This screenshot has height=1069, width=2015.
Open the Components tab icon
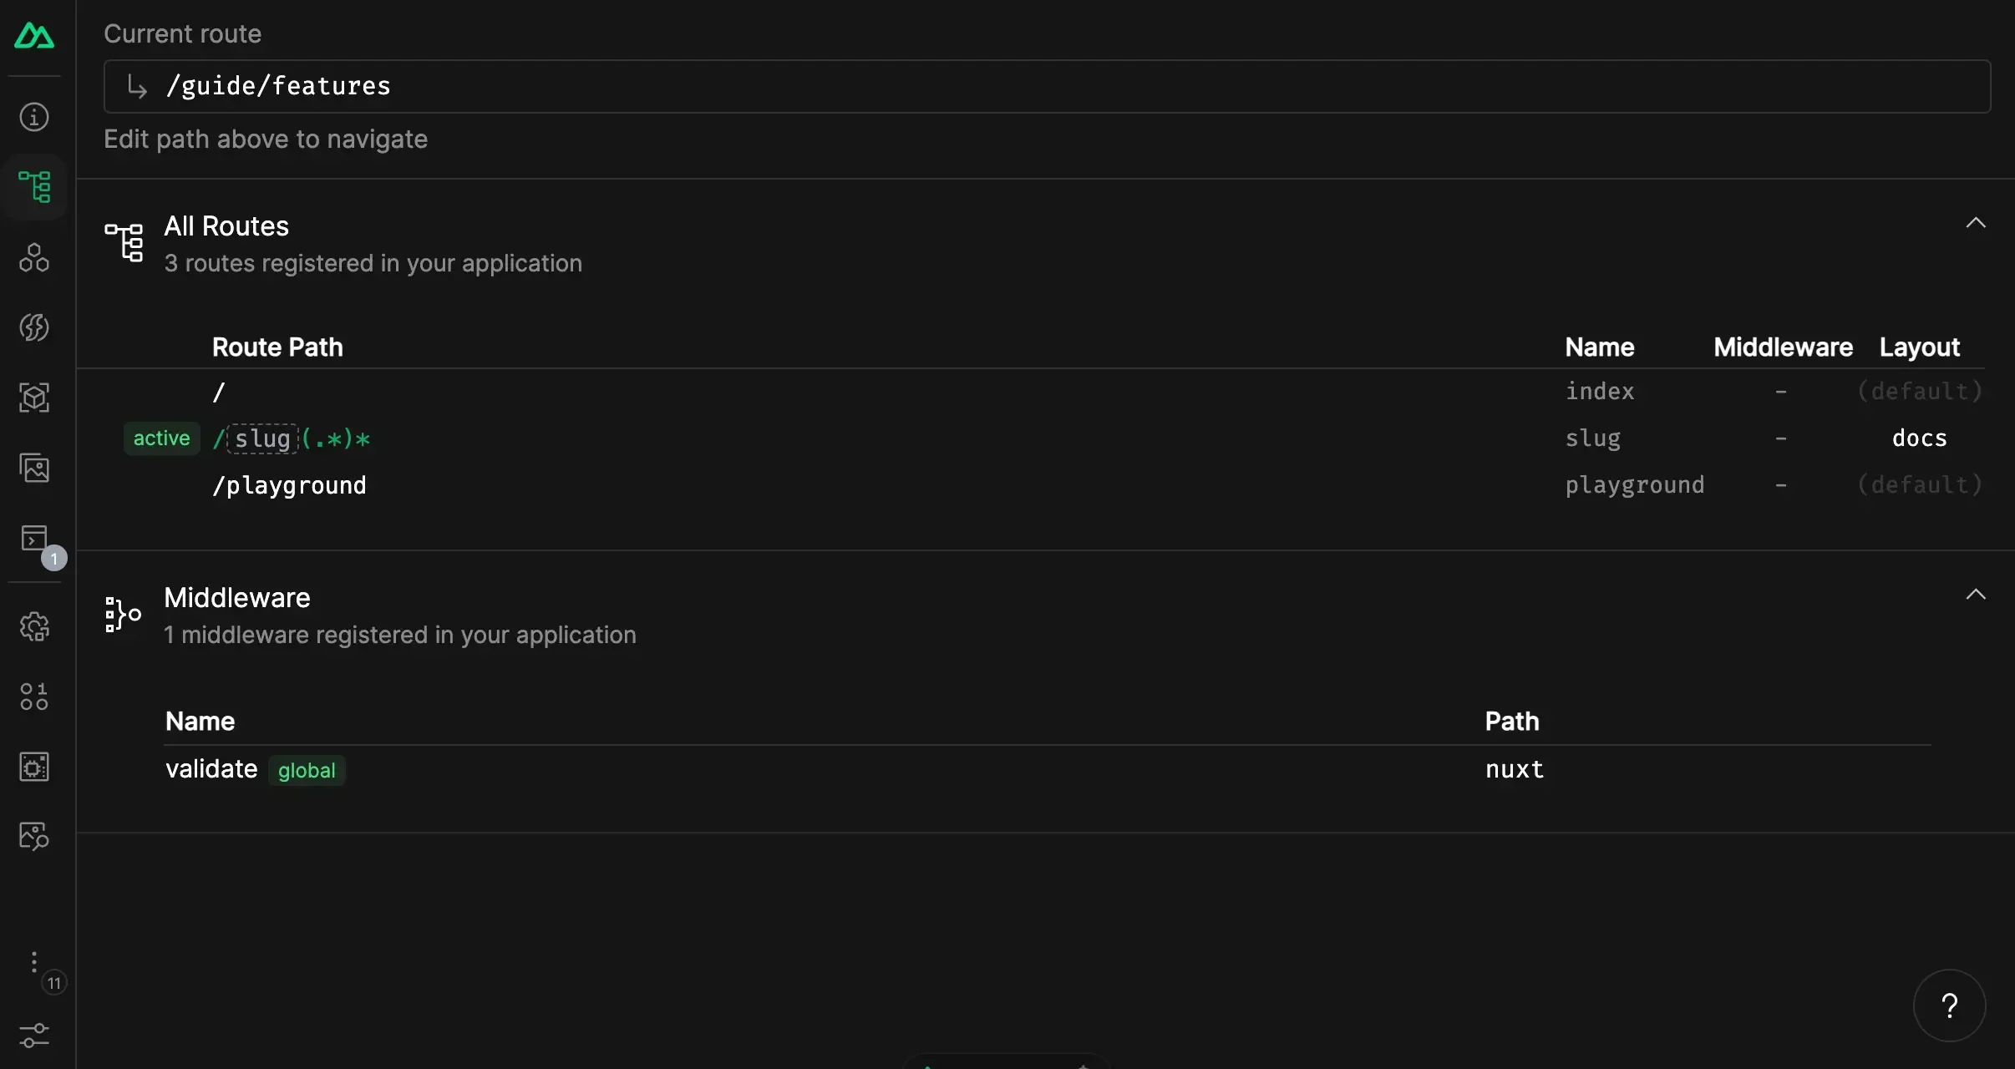pos(34,257)
